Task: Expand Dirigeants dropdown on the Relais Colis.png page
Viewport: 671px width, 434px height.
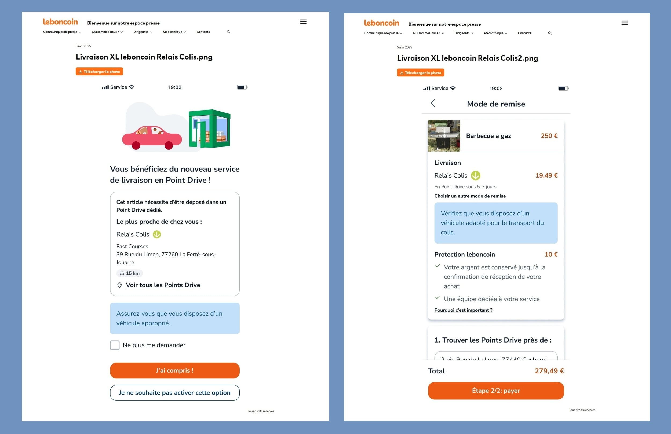Action: click(143, 32)
